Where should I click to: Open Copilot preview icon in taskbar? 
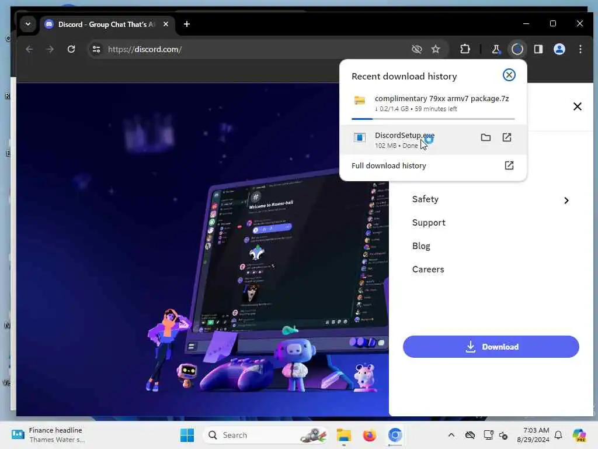(x=579, y=435)
